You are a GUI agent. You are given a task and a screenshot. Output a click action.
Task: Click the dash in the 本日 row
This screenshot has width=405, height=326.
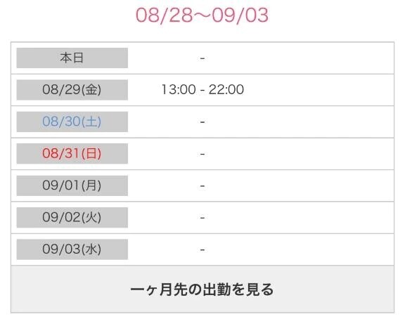202,58
